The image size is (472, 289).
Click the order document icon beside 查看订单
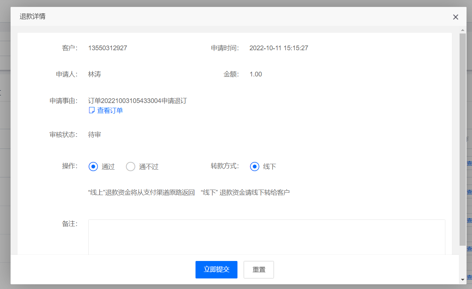pos(92,110)
